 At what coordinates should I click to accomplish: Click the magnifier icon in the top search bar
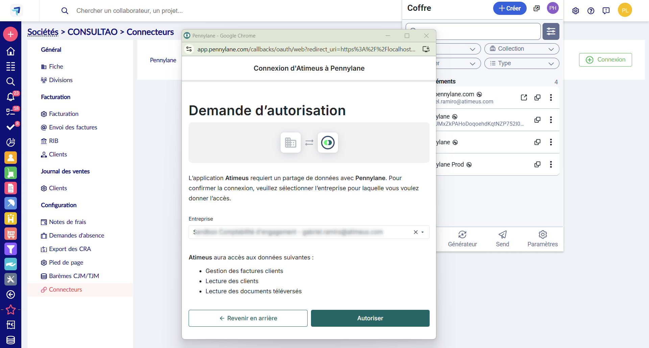click(65, 11)
